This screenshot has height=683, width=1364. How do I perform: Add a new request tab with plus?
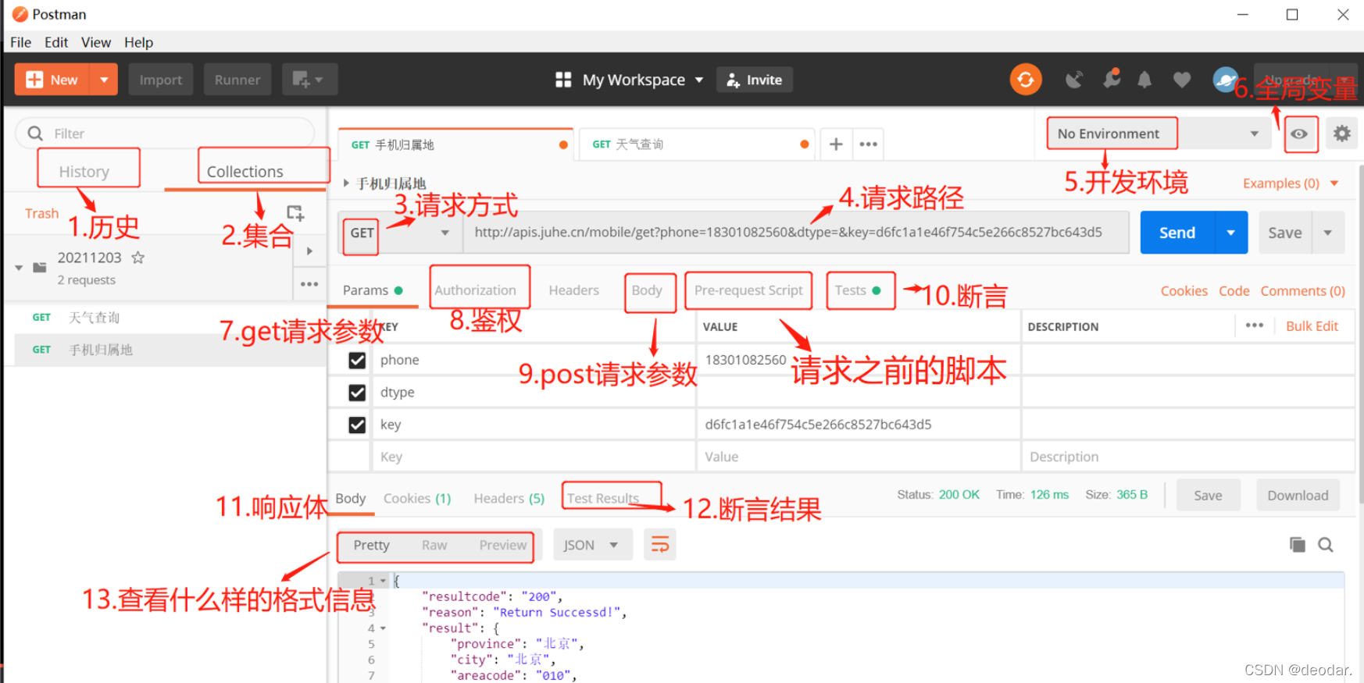(836, 144)
